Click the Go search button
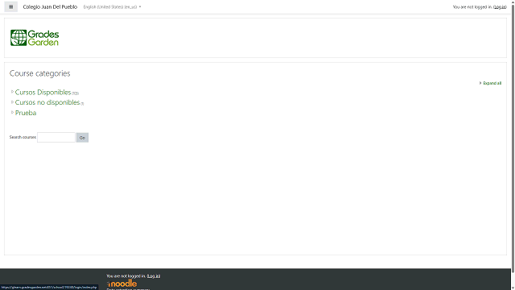The height and width of the screenshot is (290, 515). [x=82, y=138]
